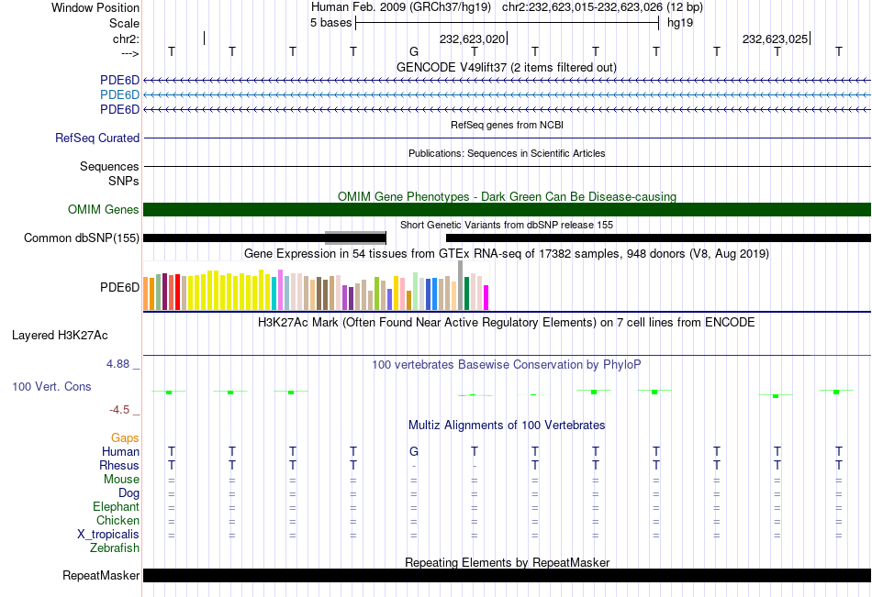Click the SNPs track label
Screen dimensions: 872x597
pos(124,181)
